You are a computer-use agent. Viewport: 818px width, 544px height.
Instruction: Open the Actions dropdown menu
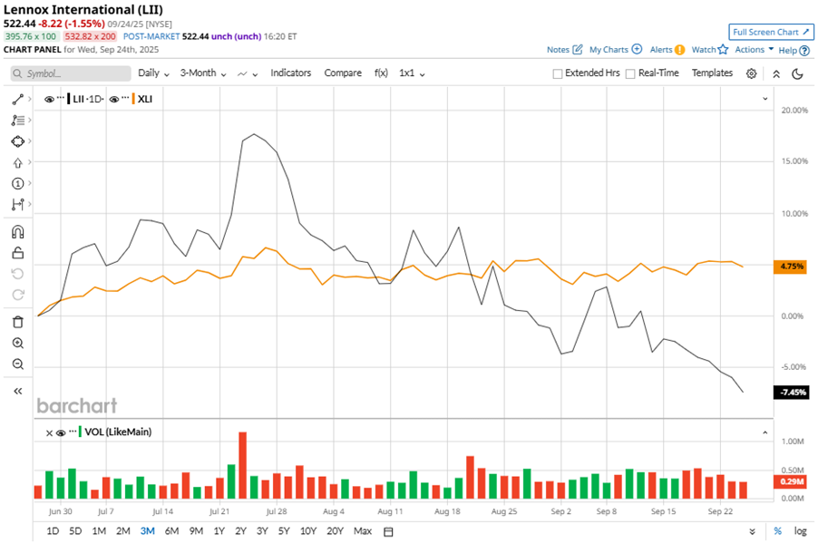754,50
